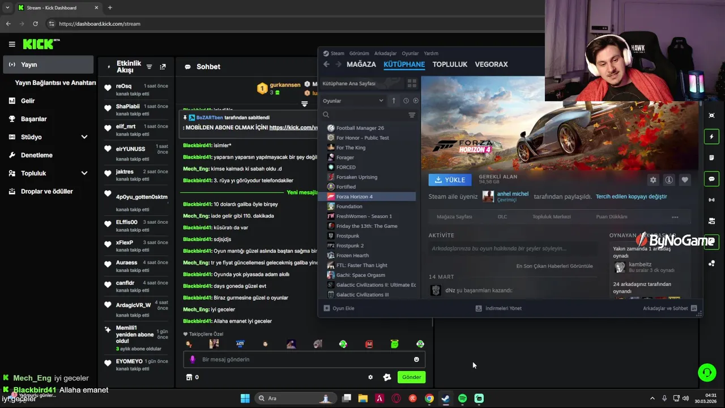
Task: Open File Explorer from the taskbar
Action: (363, 398)
